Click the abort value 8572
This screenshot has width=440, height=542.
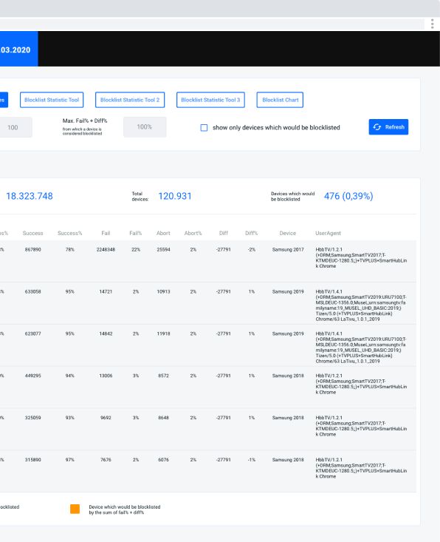point(163,376)
